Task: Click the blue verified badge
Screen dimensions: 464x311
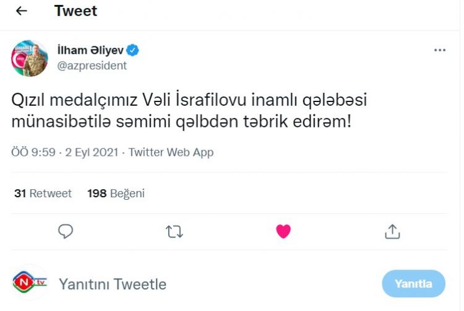Action: pyautogui.click(x=133, y=51)
